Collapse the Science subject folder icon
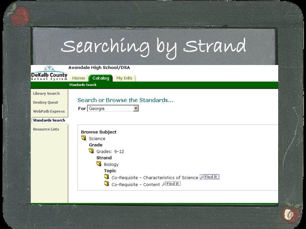 click(x=84, y=138)
